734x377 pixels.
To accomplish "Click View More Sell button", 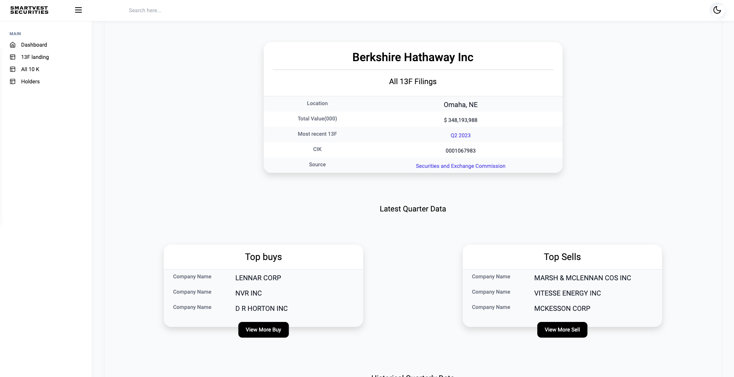I will point(562,330).
